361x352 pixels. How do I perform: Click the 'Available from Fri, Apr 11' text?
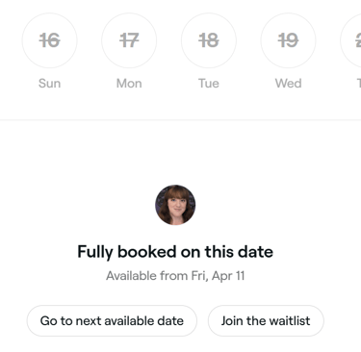click(x=175, y=276)
